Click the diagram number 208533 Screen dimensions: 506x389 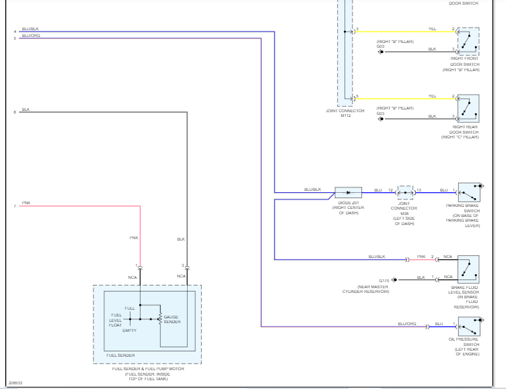(15, 383)
